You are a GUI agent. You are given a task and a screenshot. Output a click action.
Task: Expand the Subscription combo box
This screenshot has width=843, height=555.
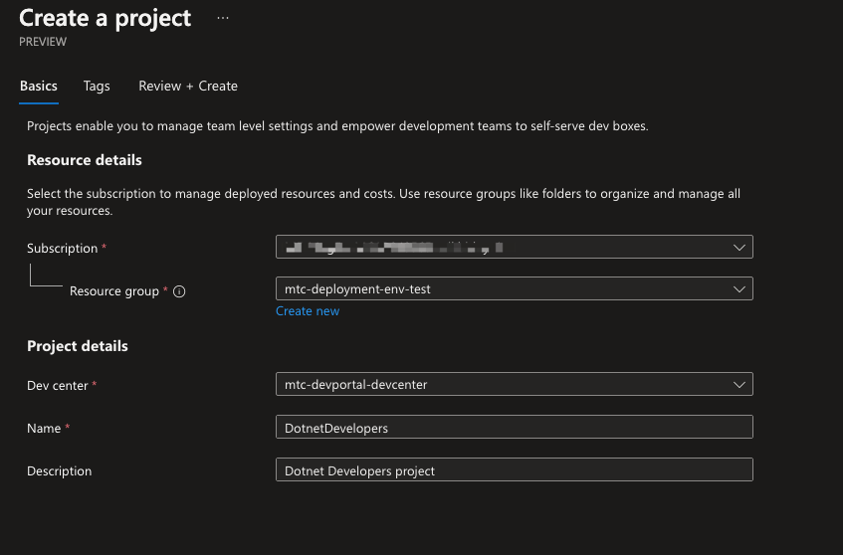[498, 247]
